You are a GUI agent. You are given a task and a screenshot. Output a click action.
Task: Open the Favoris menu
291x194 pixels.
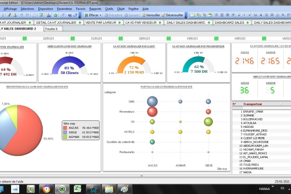(81, 9)
